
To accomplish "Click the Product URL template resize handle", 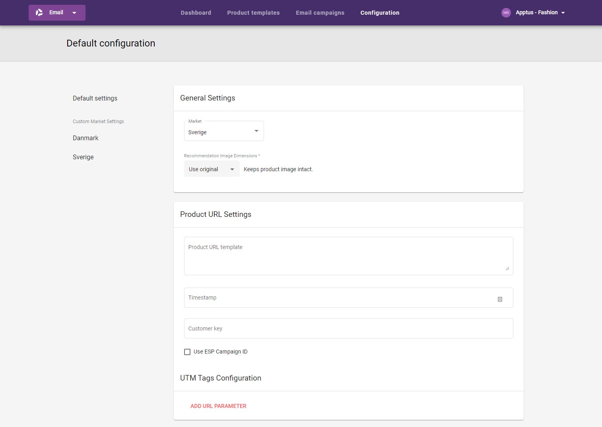I will click(x=507, y=269).
